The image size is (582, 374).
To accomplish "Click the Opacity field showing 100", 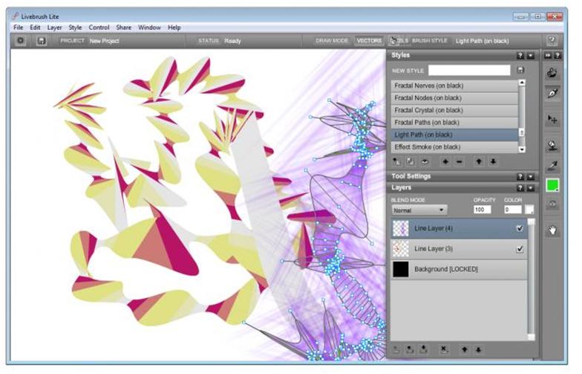I will (483, 210).
